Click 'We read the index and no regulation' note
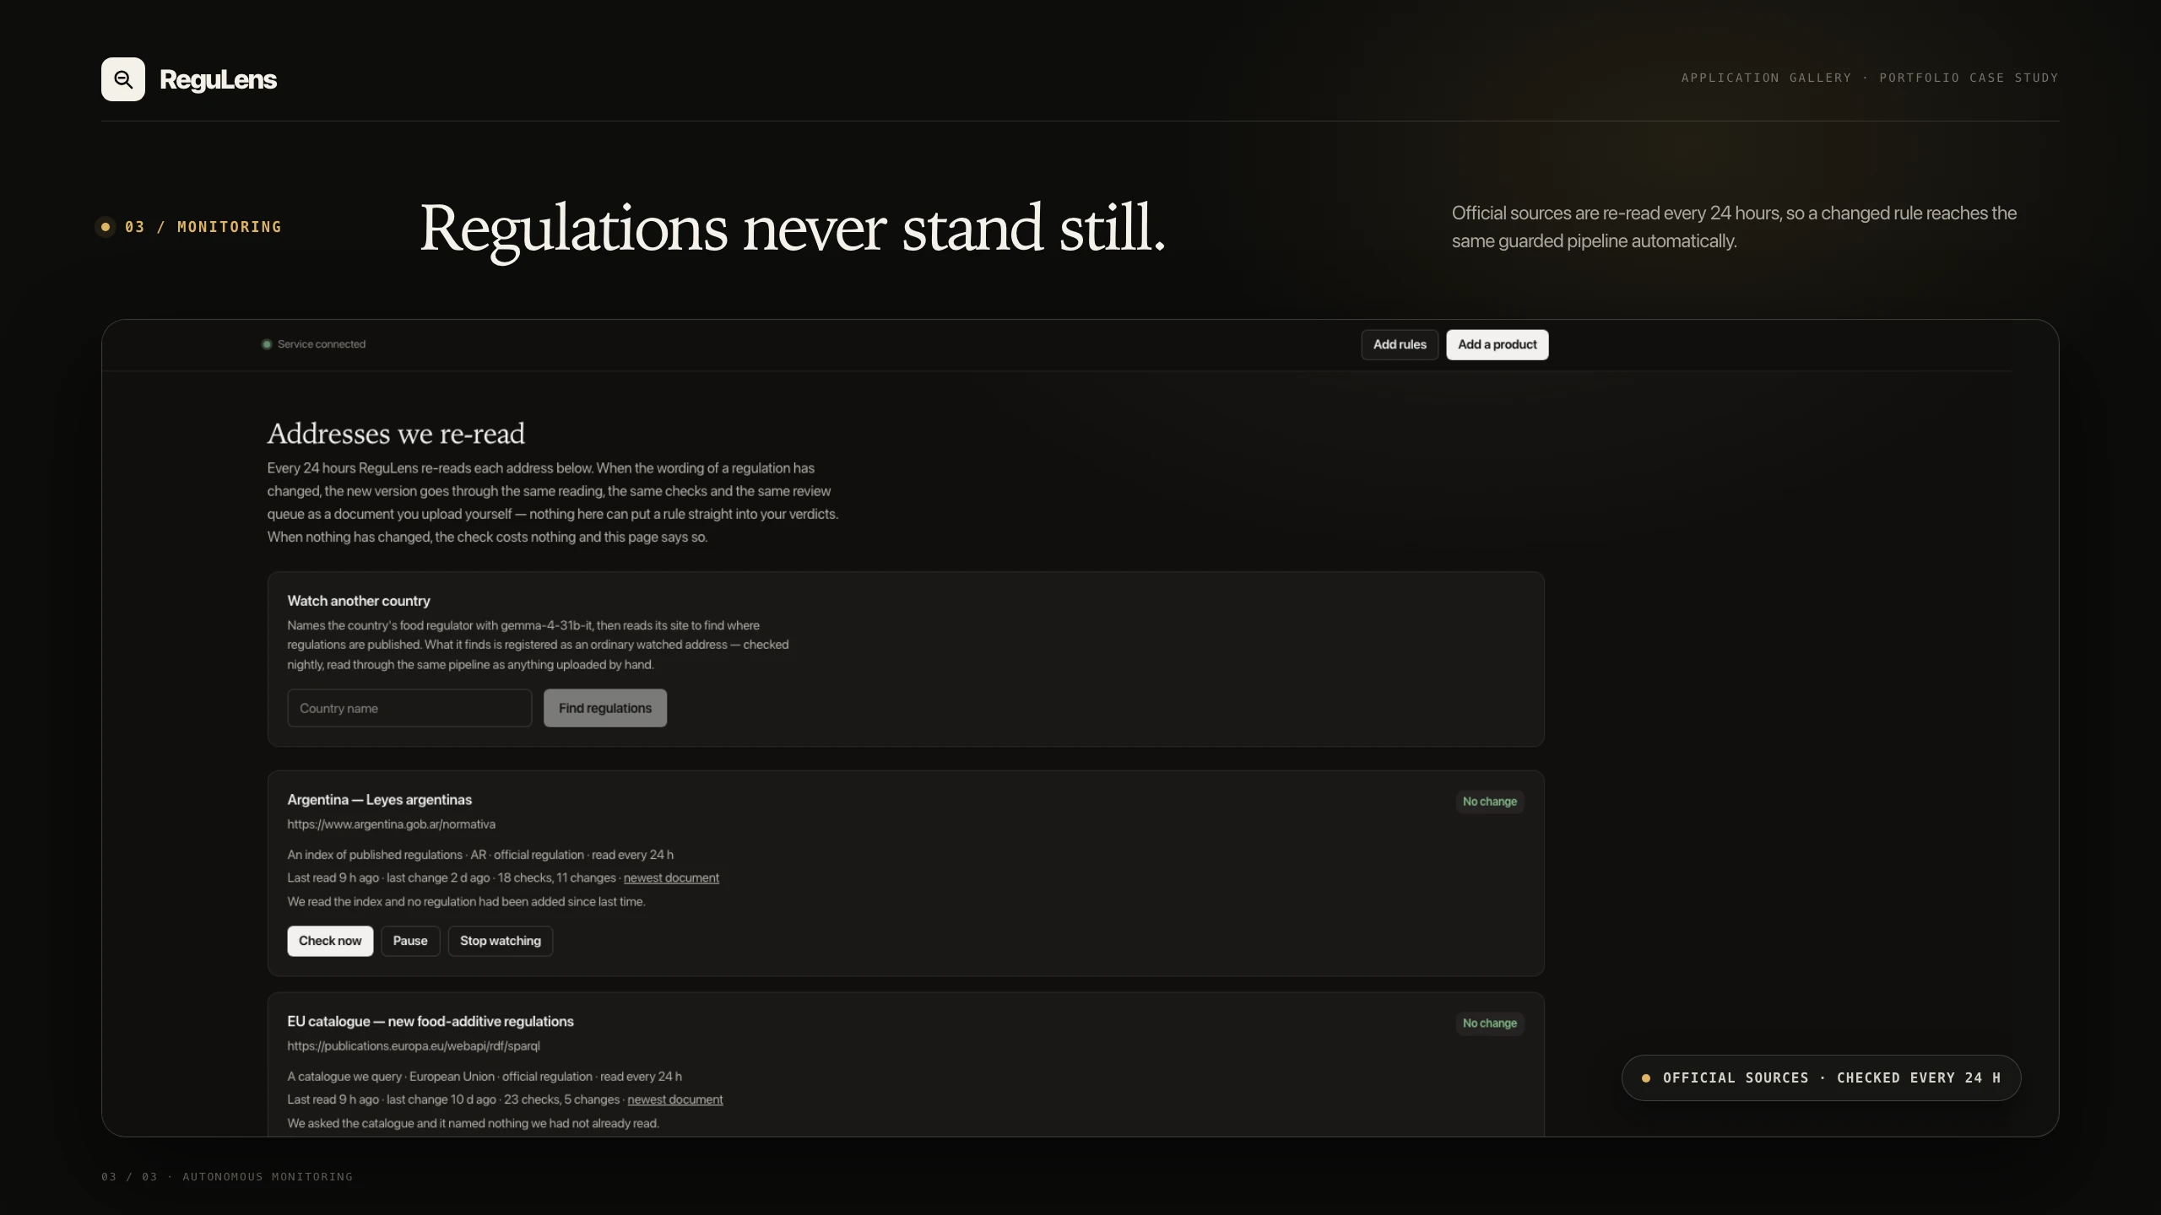The width and height of the screenshot is (2161, 1215). (466, 901)
